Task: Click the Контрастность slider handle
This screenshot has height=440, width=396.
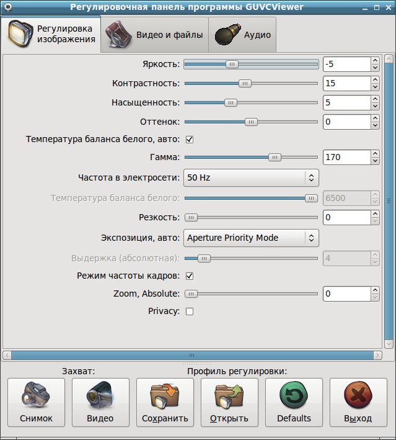Action: coord(245,84)
